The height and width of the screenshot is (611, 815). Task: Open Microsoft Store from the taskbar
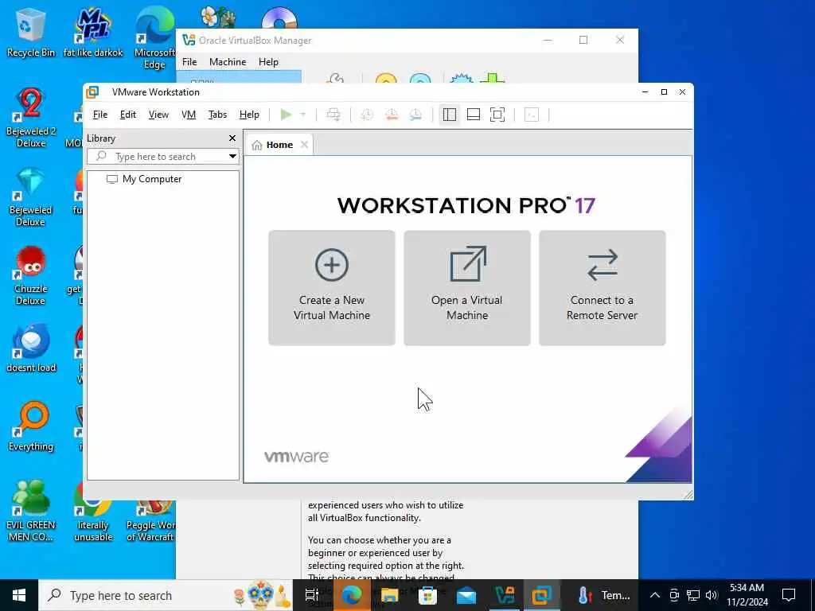427,595
